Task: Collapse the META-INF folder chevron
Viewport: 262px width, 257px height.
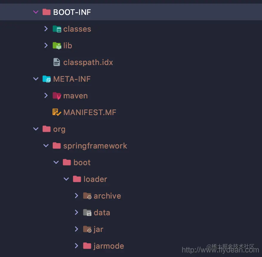Action: [x=36, y=79]
